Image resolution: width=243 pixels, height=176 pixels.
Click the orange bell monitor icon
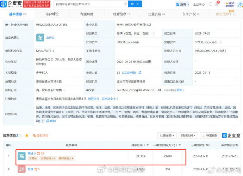[x=27, y=136]
